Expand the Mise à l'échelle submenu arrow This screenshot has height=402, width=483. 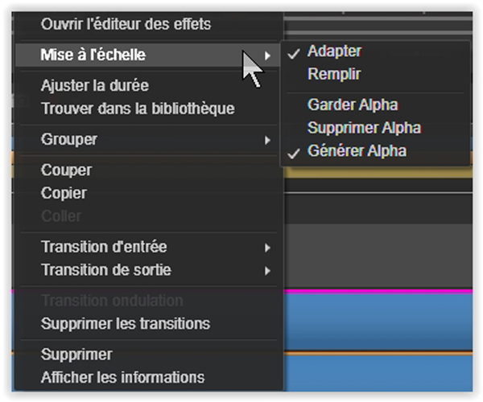tap(267, 55)
